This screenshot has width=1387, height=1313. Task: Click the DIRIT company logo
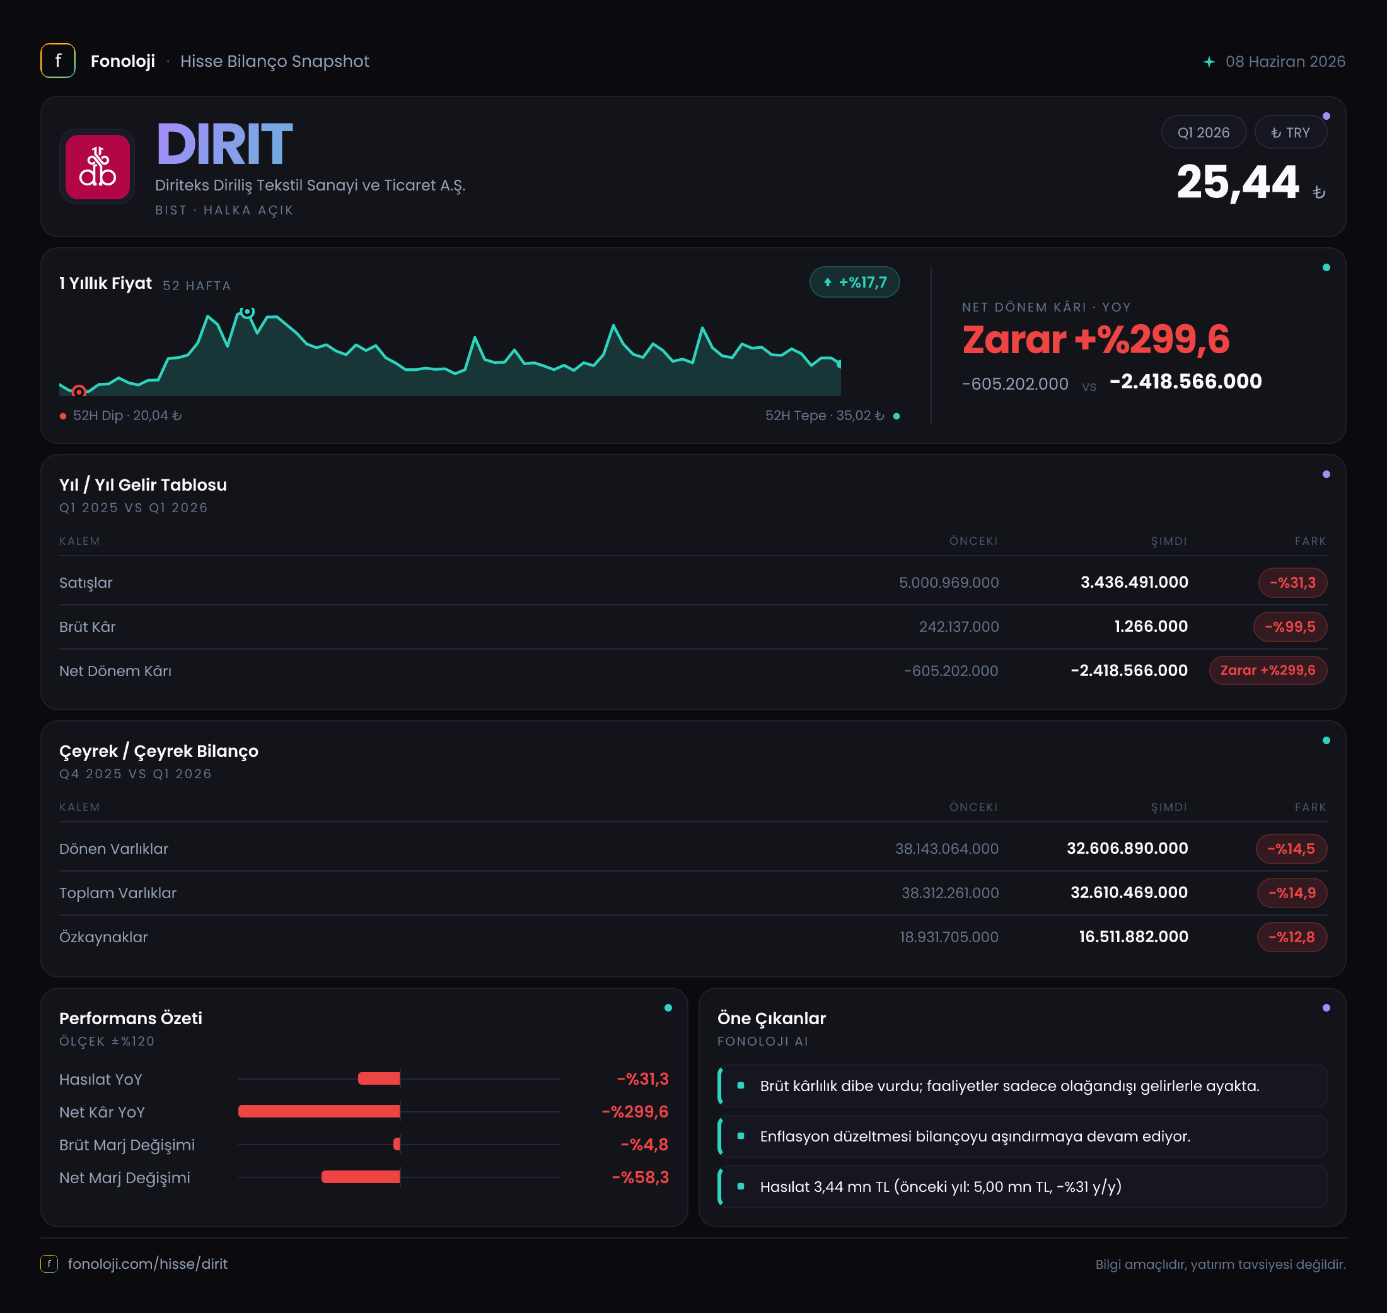pyautogui.click(x=97, y=166)
